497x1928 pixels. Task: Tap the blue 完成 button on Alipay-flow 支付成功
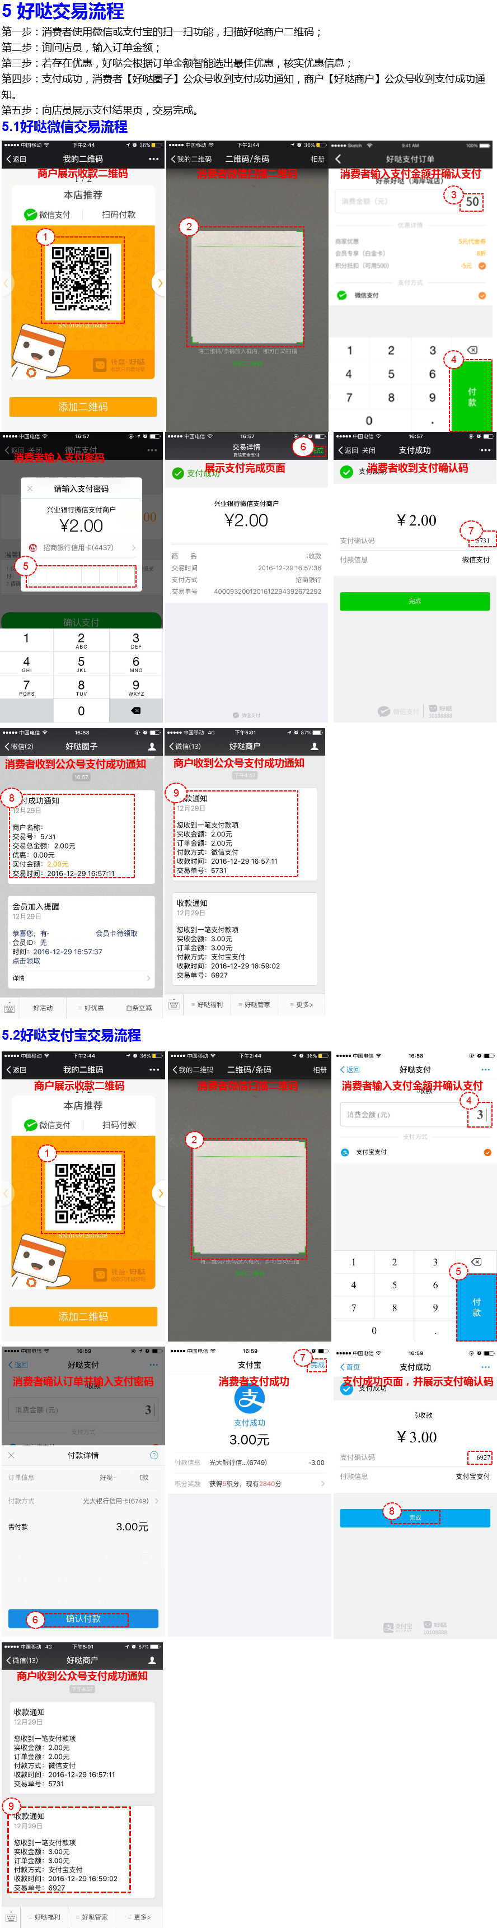tap(415, 1518)
